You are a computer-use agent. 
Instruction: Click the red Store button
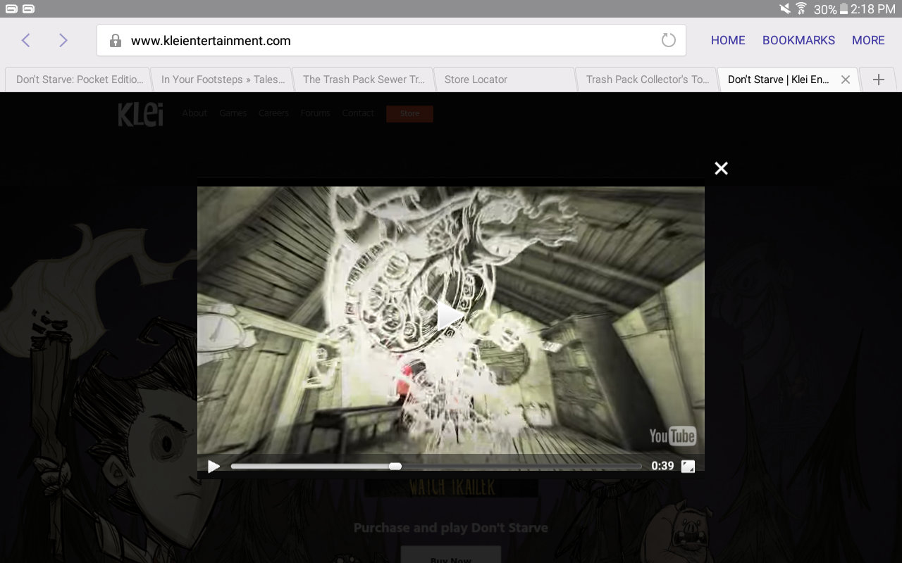tap(409, 113)
